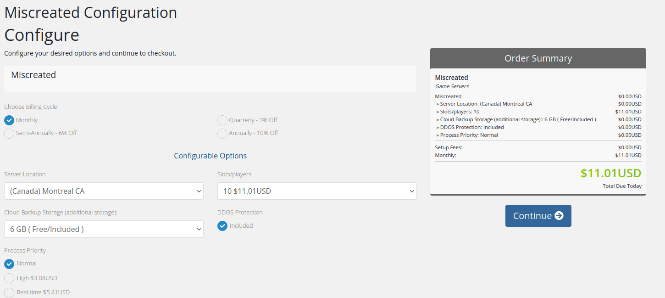This screenshot has height=298, width=665.
Task: Toggle the DDOS Protection Included checkbox
Action: pyautogui.click(x=222, y=226)
